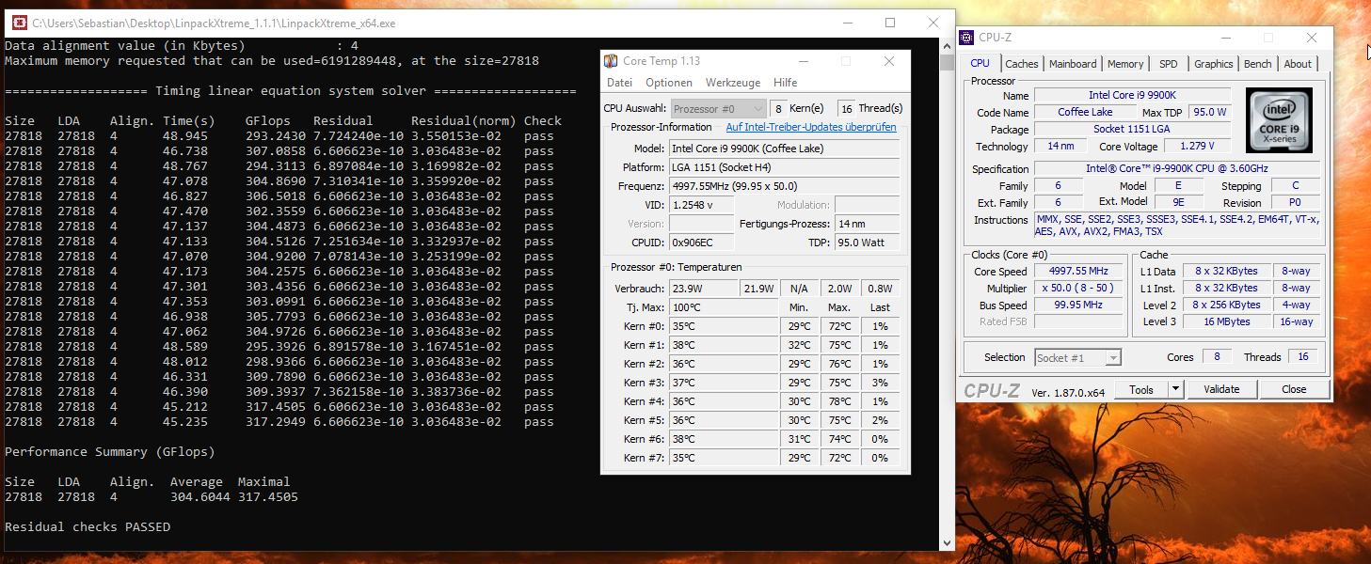The height and width of the screenshot is (564, 1371).
Task: Click Kern #0 temperature 35°C
Action: click(724, 326)
